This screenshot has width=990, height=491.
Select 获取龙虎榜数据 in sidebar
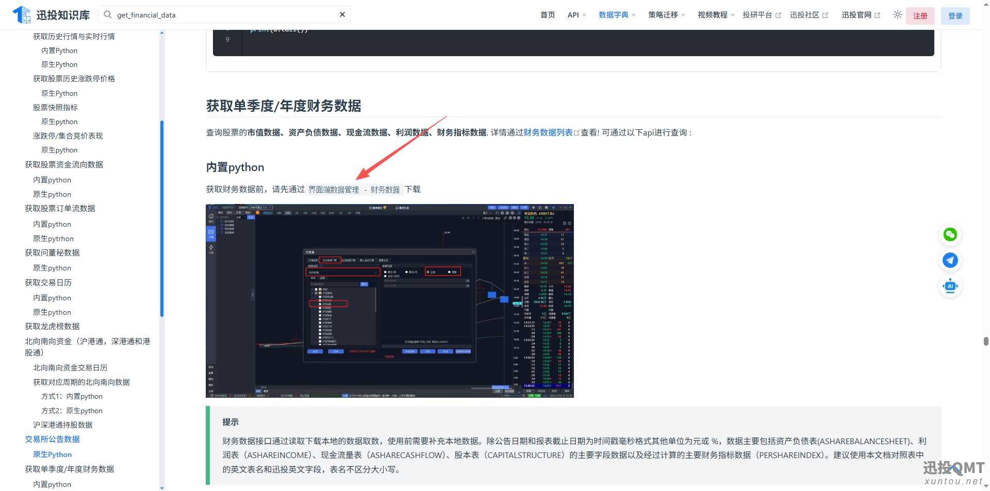coord(52,326)
